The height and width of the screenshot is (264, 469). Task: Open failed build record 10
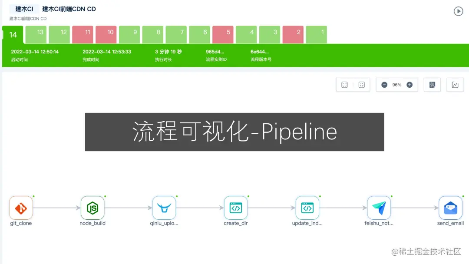coord(106,35)
